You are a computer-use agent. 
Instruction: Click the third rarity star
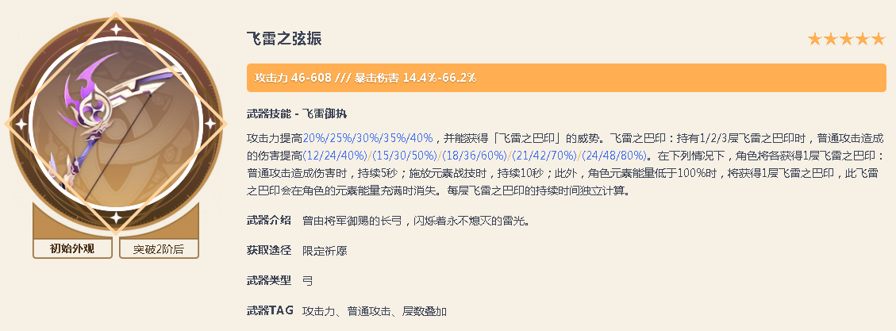(846, 39)
